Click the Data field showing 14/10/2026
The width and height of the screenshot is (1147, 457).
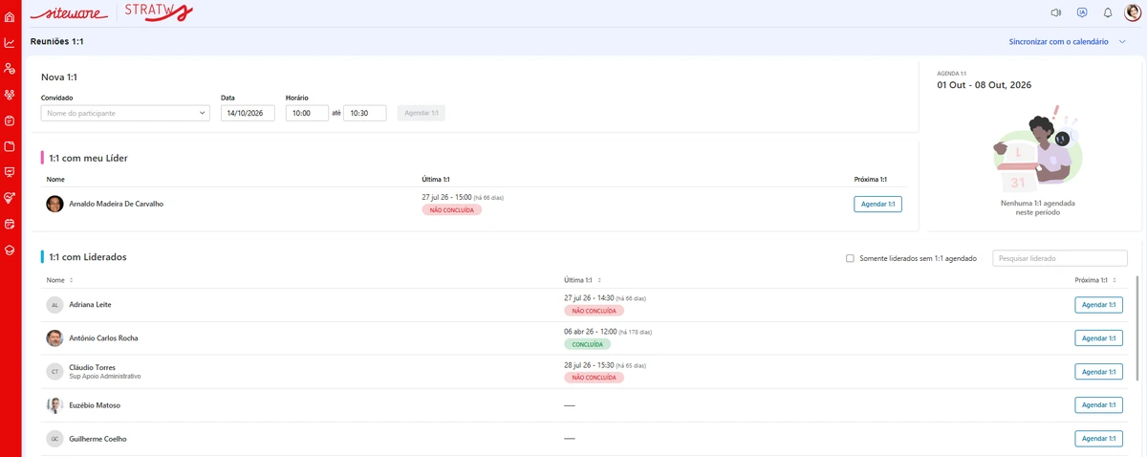248,113
